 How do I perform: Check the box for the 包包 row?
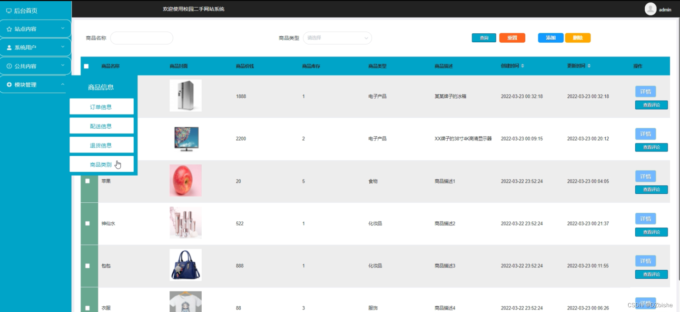point(87,266)
